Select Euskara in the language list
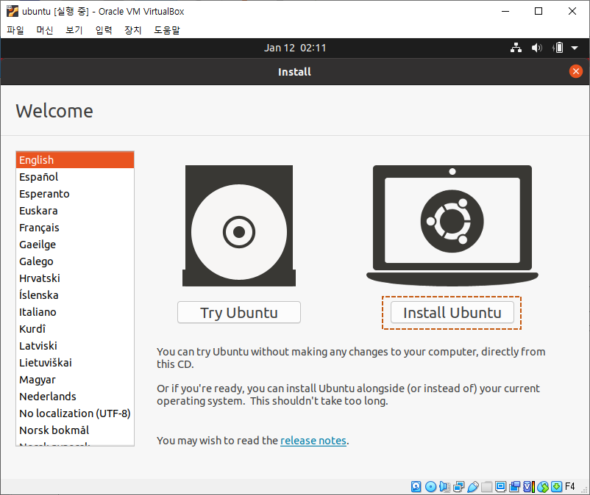 75,211
